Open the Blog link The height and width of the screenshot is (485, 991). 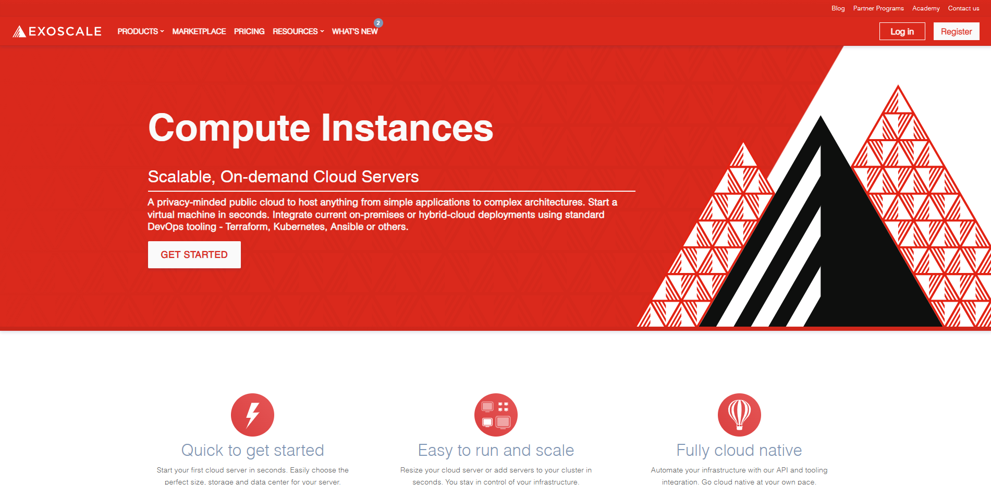tap(838, 8)
